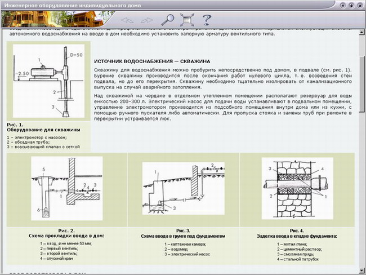
Task: Open the magnifying glass search tool
Action: tap(168, 20)
